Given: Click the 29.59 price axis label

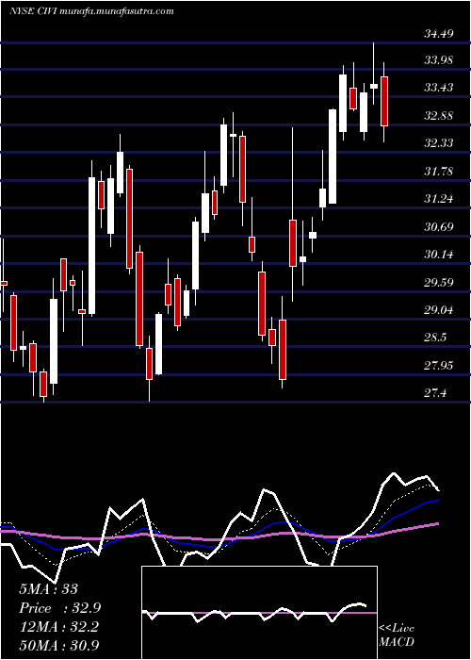Looking at the screenshot, I should coord(439,283).
